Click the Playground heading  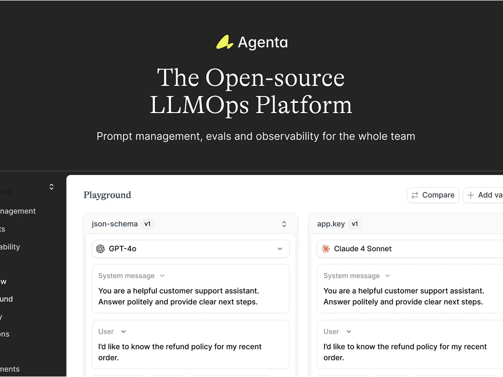pos(107,195)
